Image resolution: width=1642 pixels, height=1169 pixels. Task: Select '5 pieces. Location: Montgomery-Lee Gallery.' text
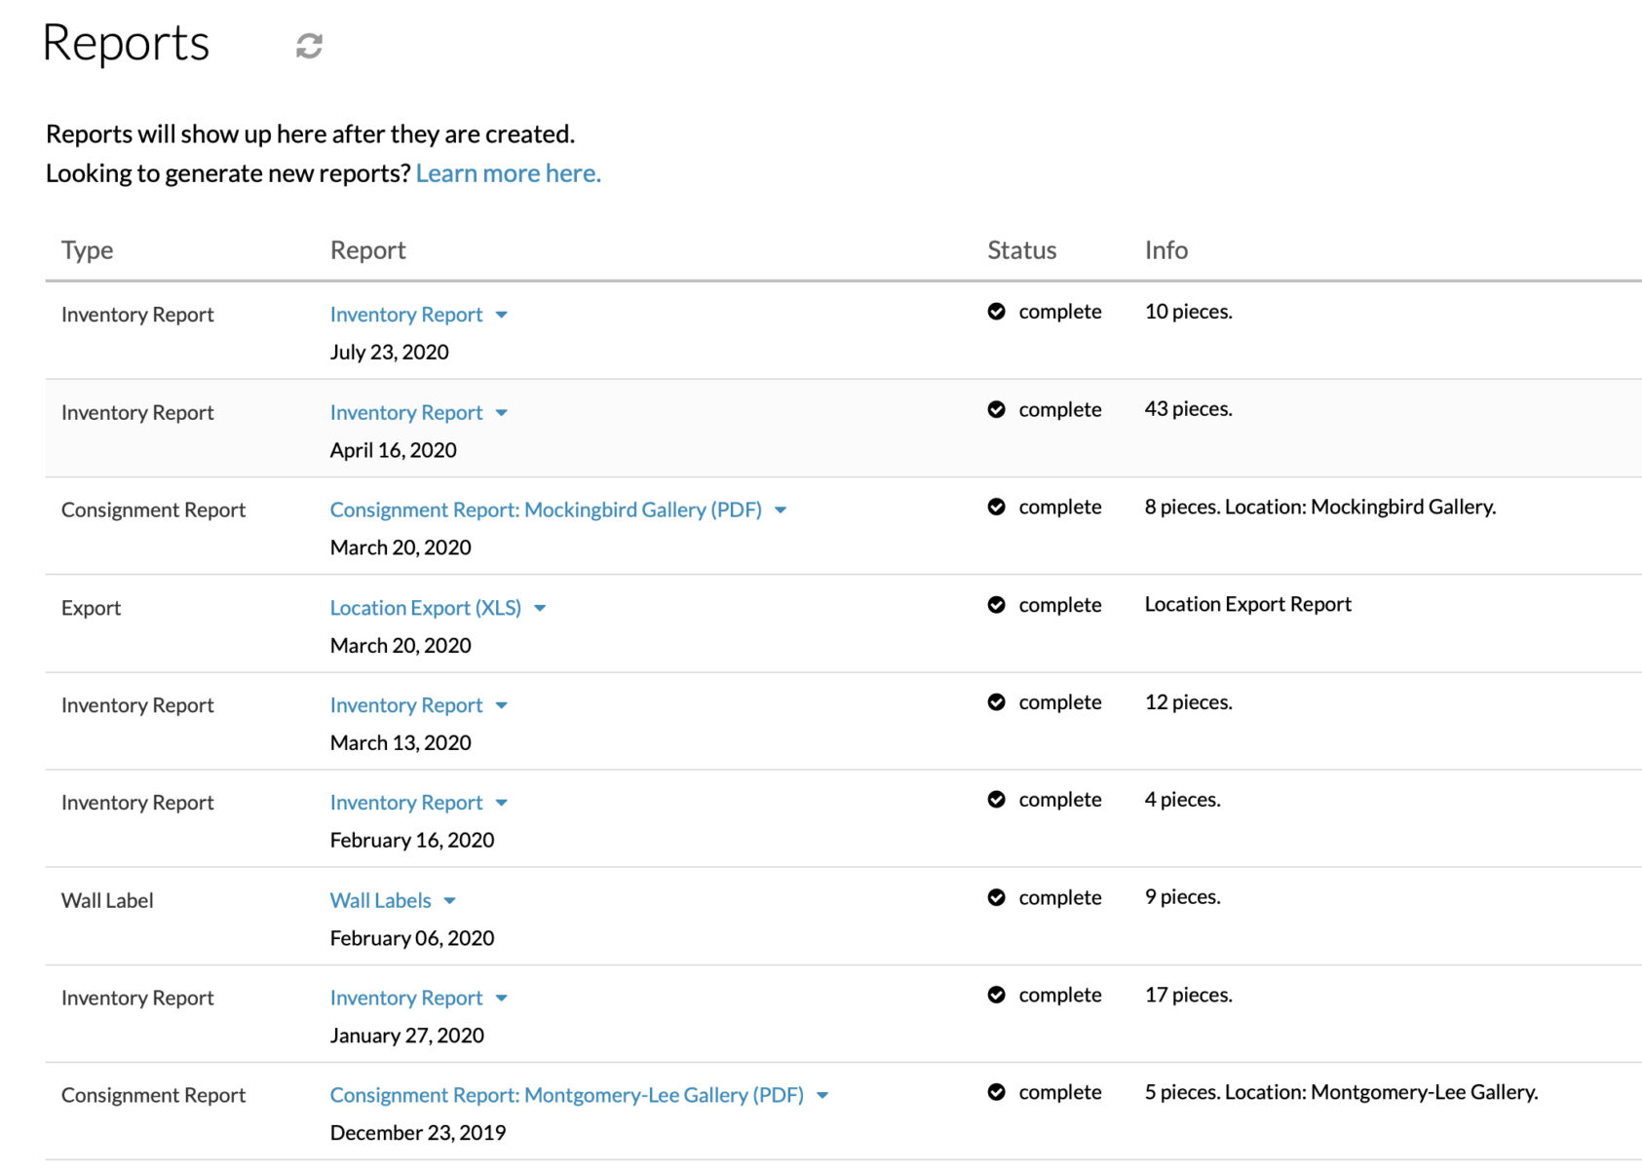[1341, 1092]
